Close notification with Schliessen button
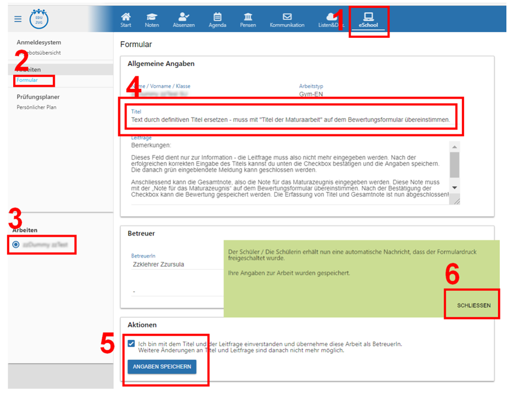Viewport: 509px width, 405px height. [473, 305]
